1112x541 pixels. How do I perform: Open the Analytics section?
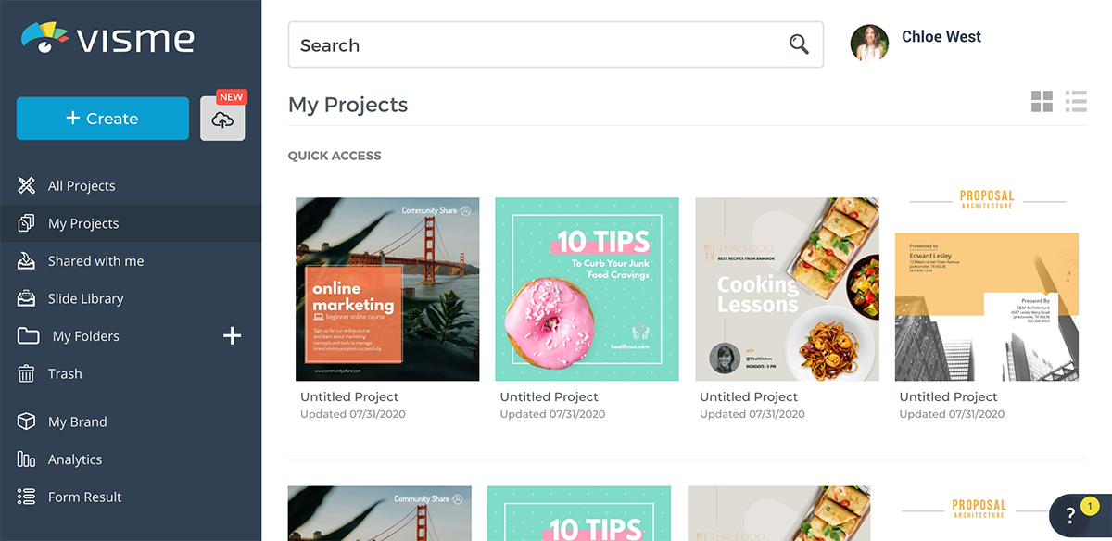(76, 459)
